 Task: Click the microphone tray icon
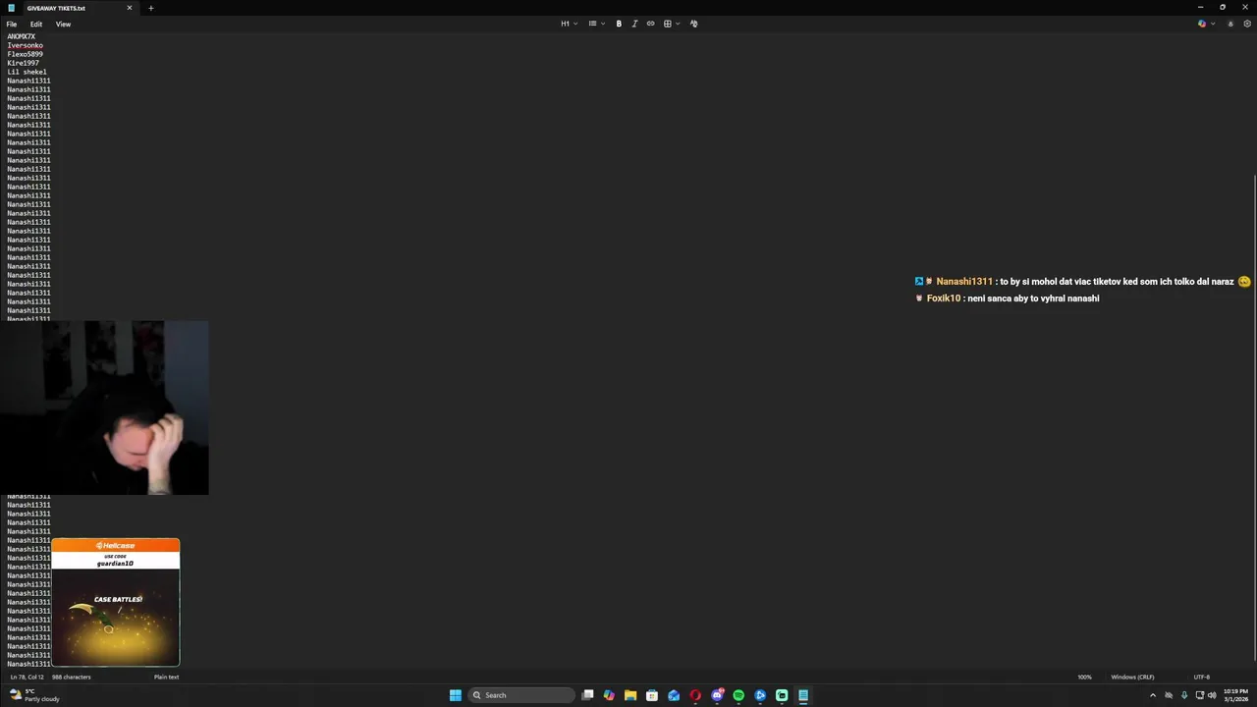1183,695
